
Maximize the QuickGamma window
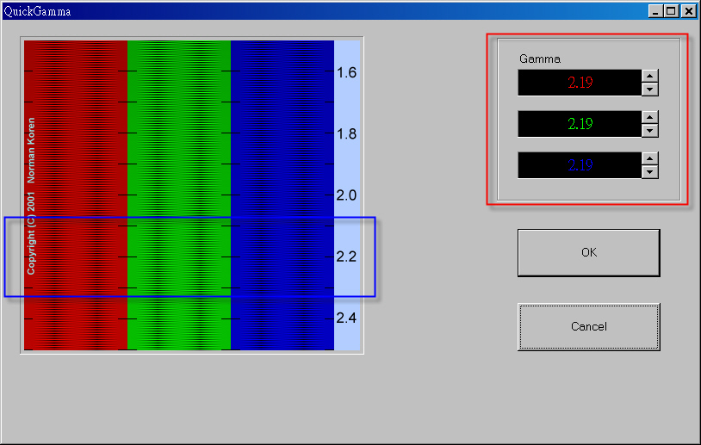(671, 11)
